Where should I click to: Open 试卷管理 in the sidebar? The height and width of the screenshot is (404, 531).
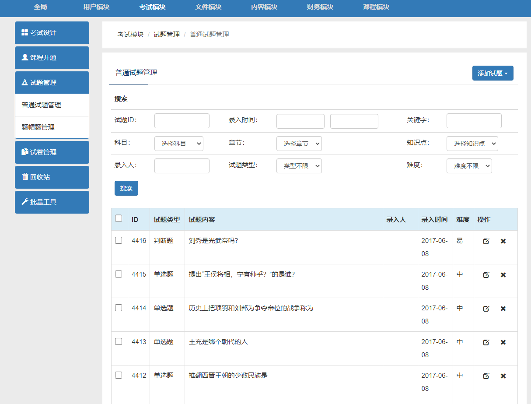[x=52, y=152]
